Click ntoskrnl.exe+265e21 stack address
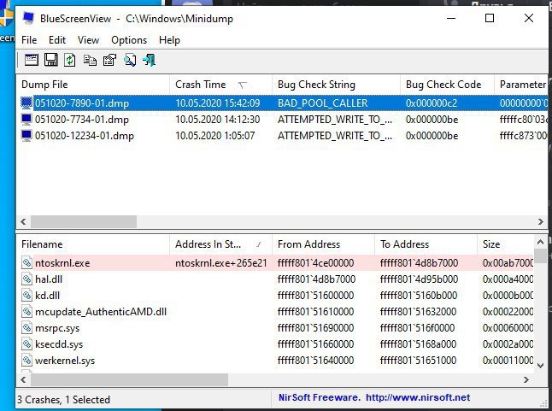 [x=221, y=263]
